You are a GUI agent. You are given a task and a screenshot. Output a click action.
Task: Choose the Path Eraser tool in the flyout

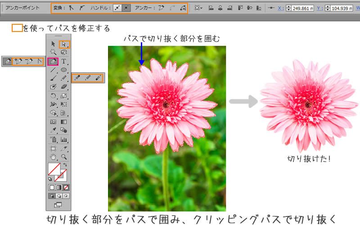(x=98, y=78)
